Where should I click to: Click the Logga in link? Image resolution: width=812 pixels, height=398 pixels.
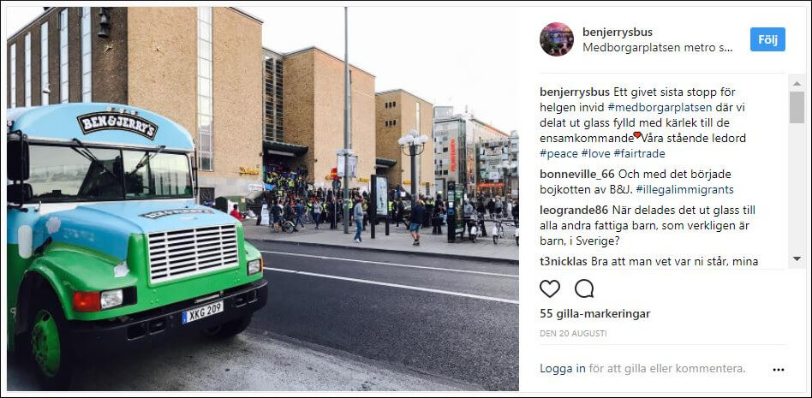(563, 369)
